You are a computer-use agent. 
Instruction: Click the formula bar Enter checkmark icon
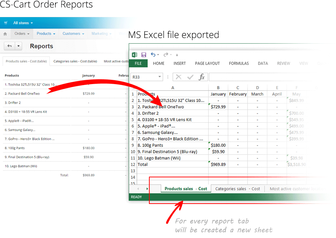click(x=190, y=77)
